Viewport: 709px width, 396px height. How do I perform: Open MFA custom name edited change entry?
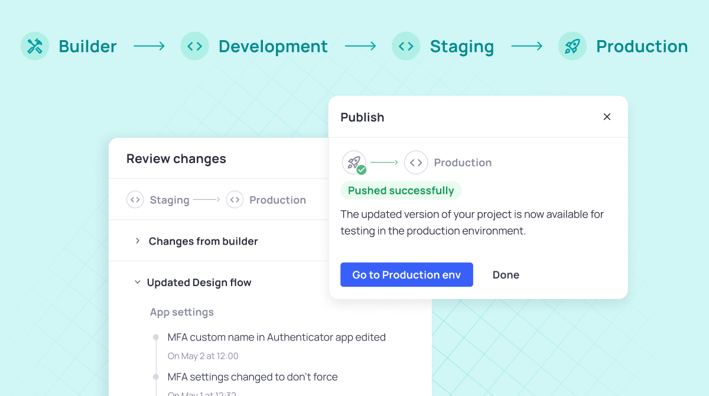point(276,337)
